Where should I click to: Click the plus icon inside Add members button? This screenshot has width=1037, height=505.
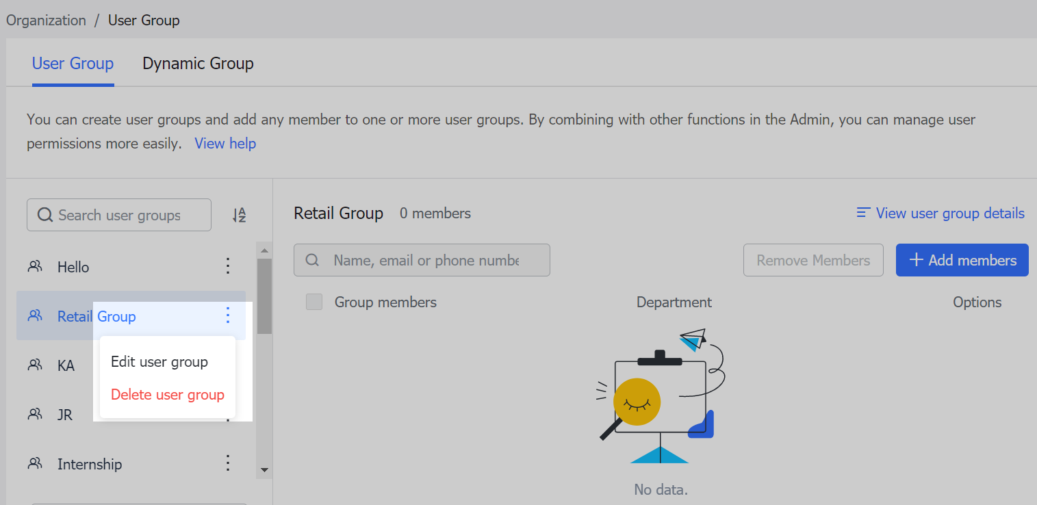[x=916, y=260]
